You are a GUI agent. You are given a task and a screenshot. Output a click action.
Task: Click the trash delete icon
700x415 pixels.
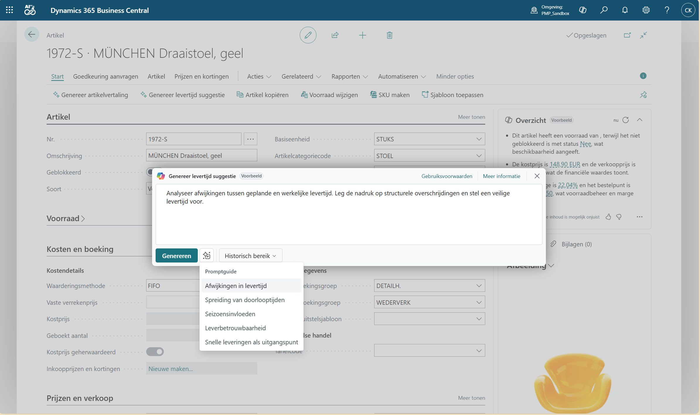(x=389, y=35)
